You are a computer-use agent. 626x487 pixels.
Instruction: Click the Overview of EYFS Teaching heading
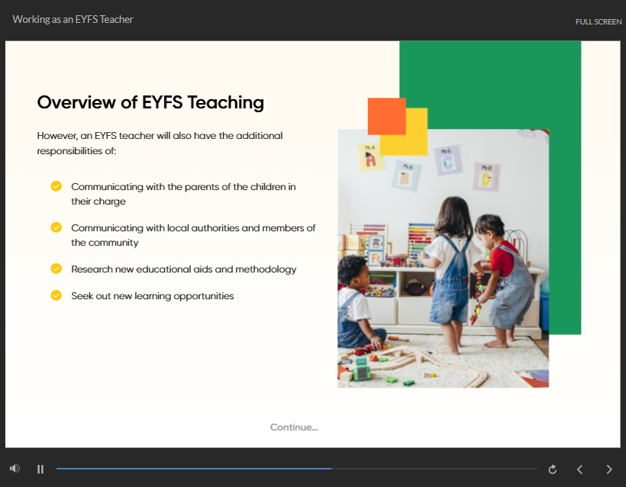pyautogui.click(x=150, y=102)
